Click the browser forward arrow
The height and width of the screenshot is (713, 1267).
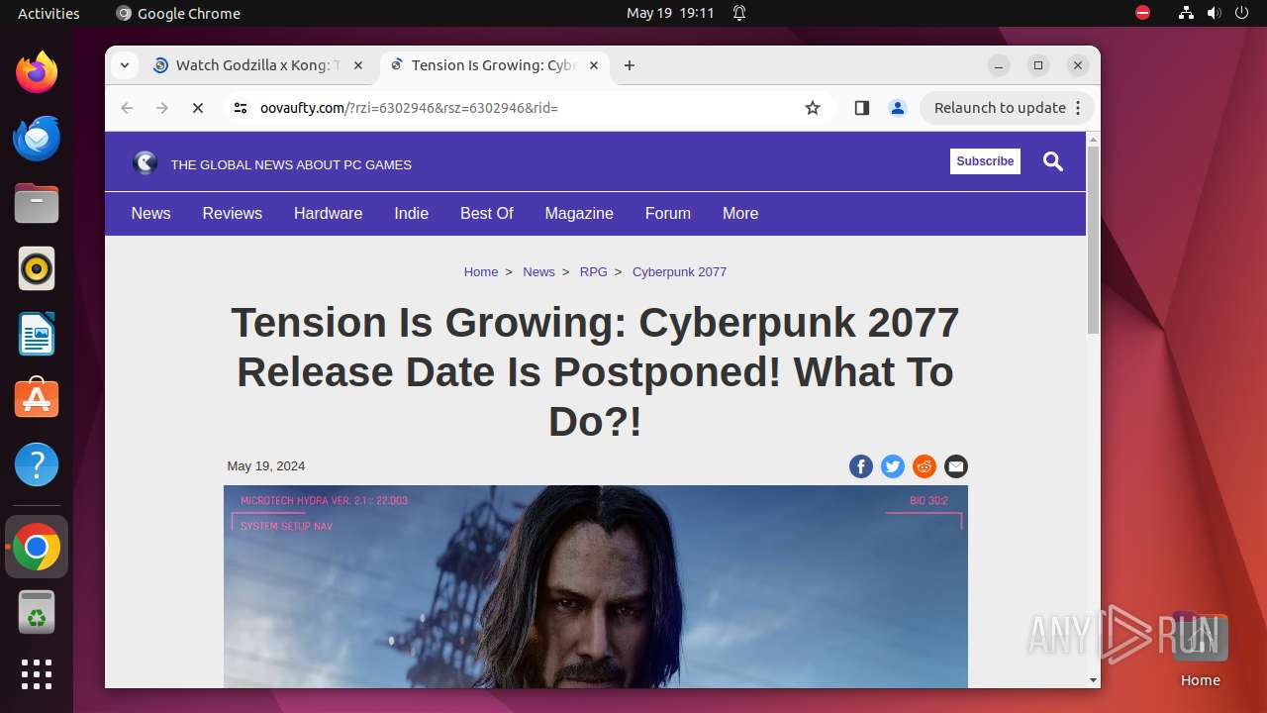[x=162, y=108]
